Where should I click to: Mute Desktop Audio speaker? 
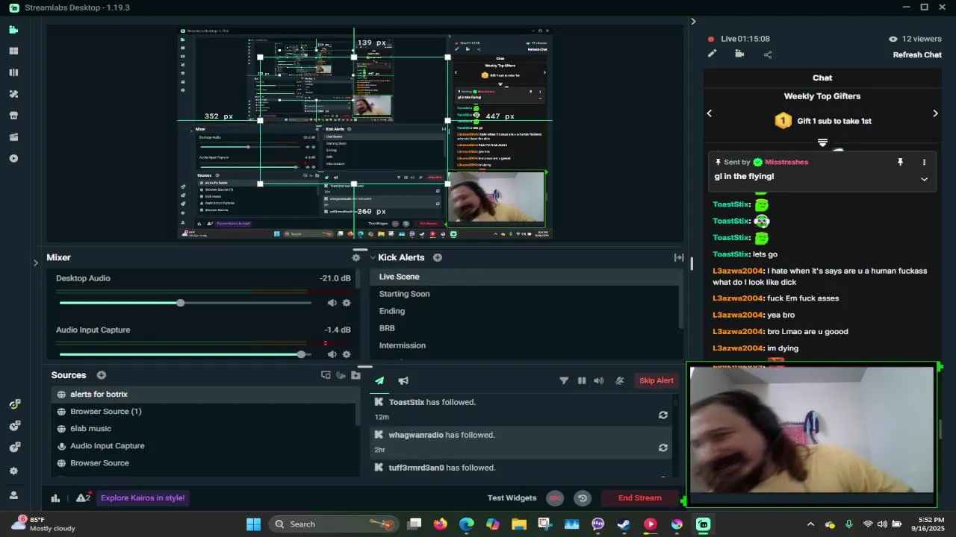[332, 303]
